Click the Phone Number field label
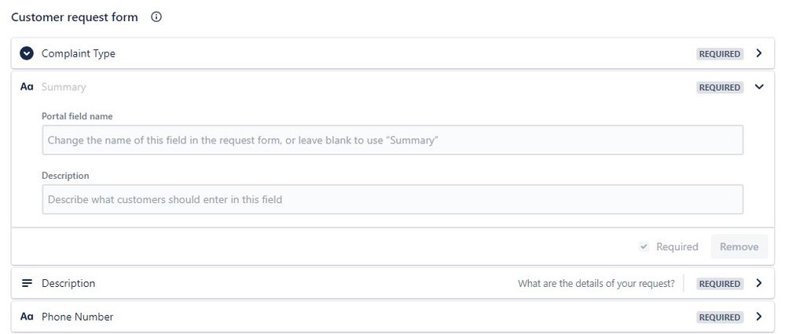This screenshot has width=785, height=334. [x=77, y=317]
